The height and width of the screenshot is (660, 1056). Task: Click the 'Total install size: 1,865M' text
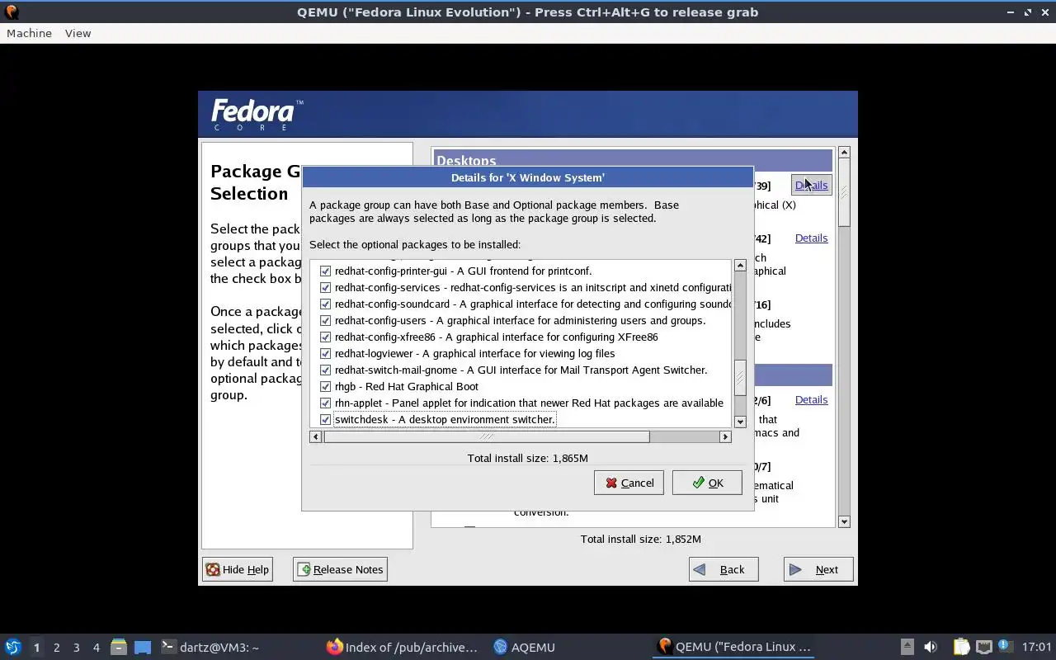tap(528, 458)
